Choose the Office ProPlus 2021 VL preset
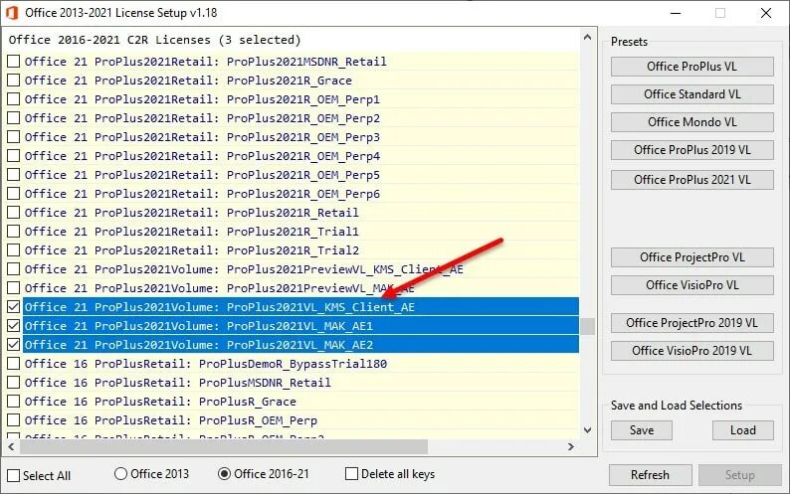The image size is (790, 494). tap(692, 180)
